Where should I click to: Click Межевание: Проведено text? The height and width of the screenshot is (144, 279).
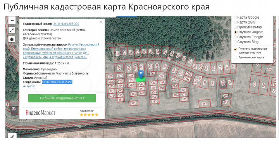[x=40, y=69]
